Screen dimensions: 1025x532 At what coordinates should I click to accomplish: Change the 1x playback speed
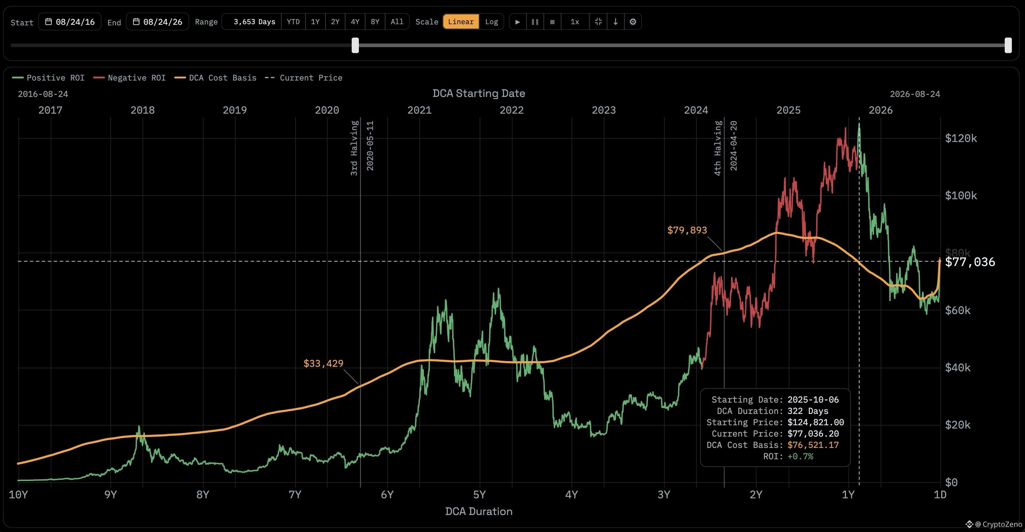coord(575,21)
